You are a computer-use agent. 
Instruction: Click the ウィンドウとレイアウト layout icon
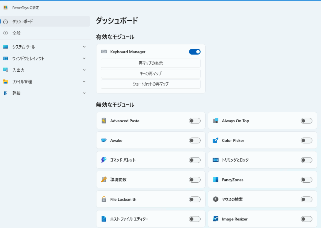point(6,58)
